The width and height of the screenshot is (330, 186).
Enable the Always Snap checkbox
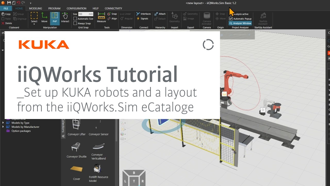(75, 23)
